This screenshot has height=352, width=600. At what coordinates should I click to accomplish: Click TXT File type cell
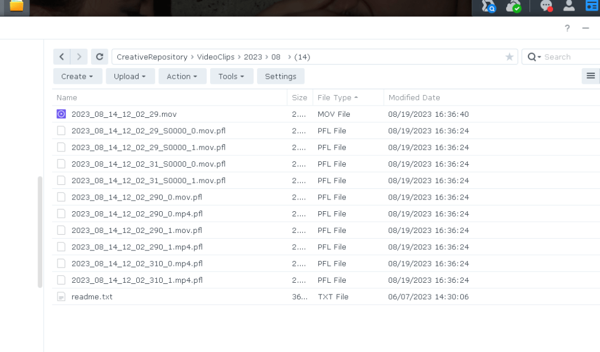pyautogui.click(x=333, y=297)
